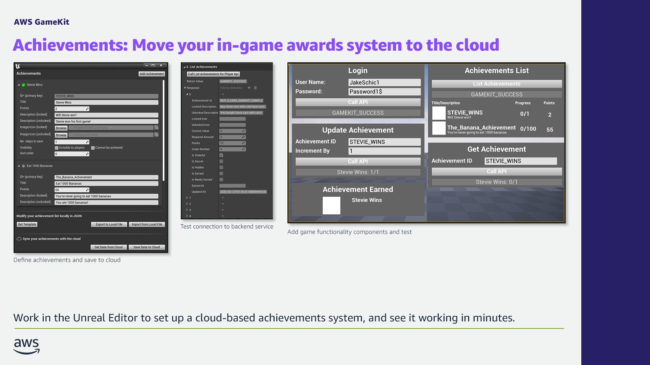Click the Increment By input field
This screenshot has width=650, height=365.
[x=385, y=151]
